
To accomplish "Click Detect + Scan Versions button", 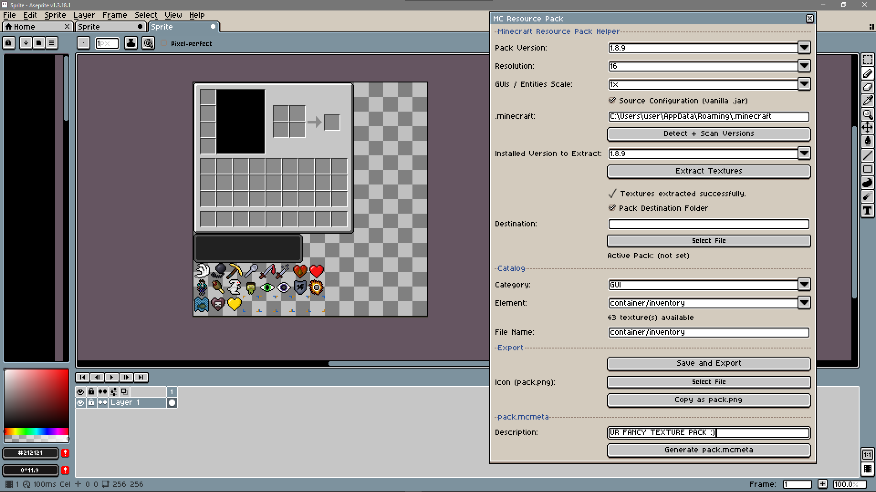I will 709,134.
